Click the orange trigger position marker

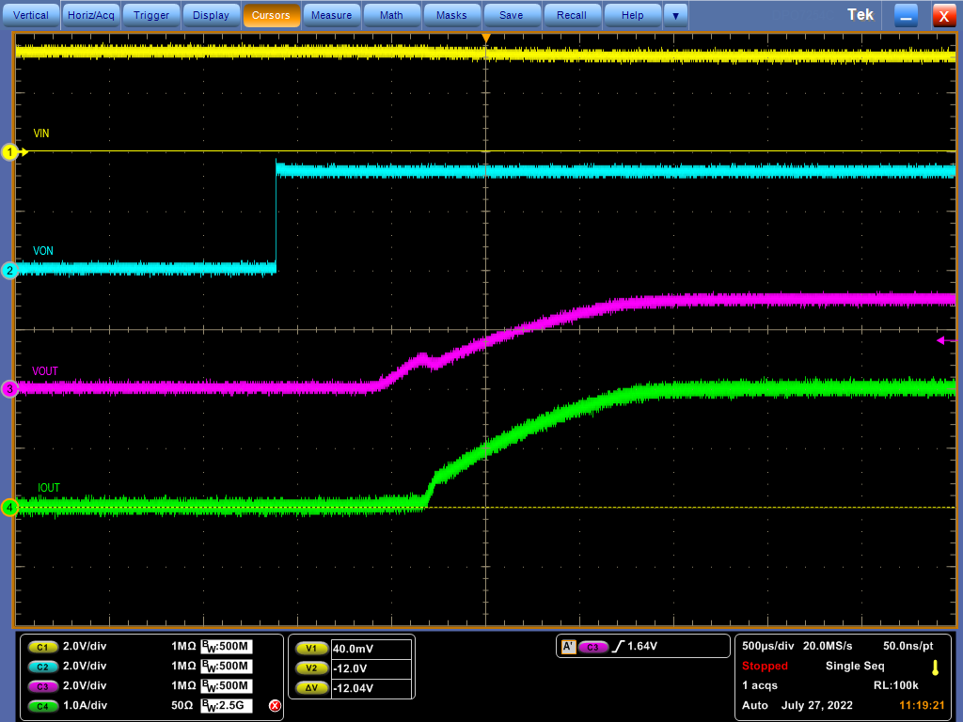[x=486, y=38]
